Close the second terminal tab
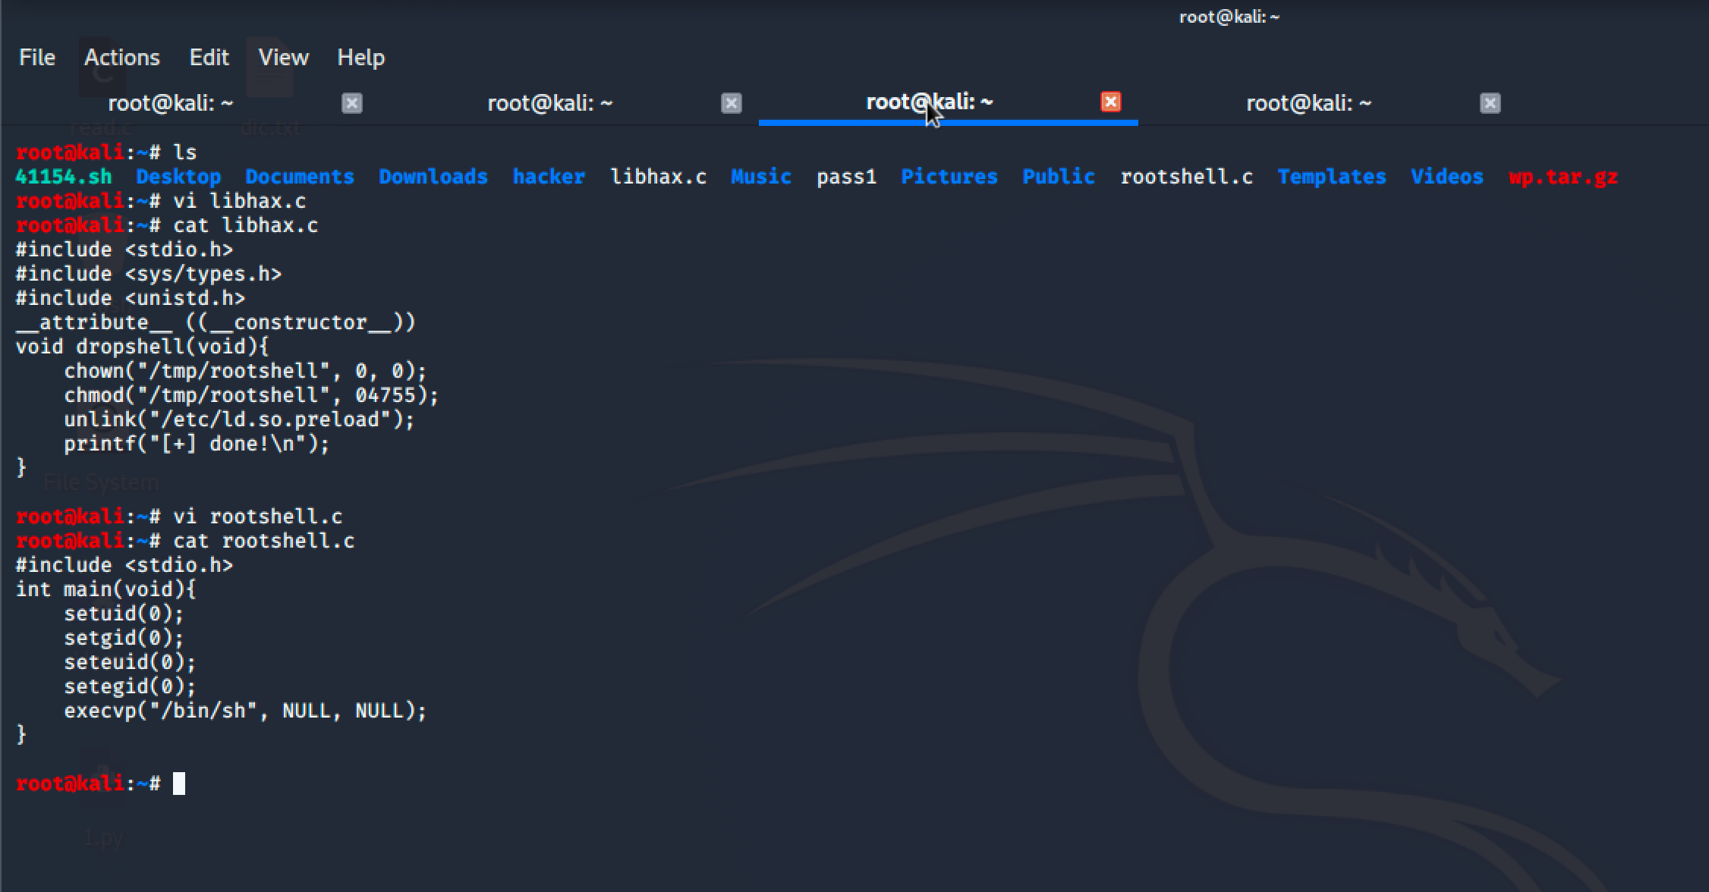The width and height of the screenshot is (1709, 892). point(731,103)
